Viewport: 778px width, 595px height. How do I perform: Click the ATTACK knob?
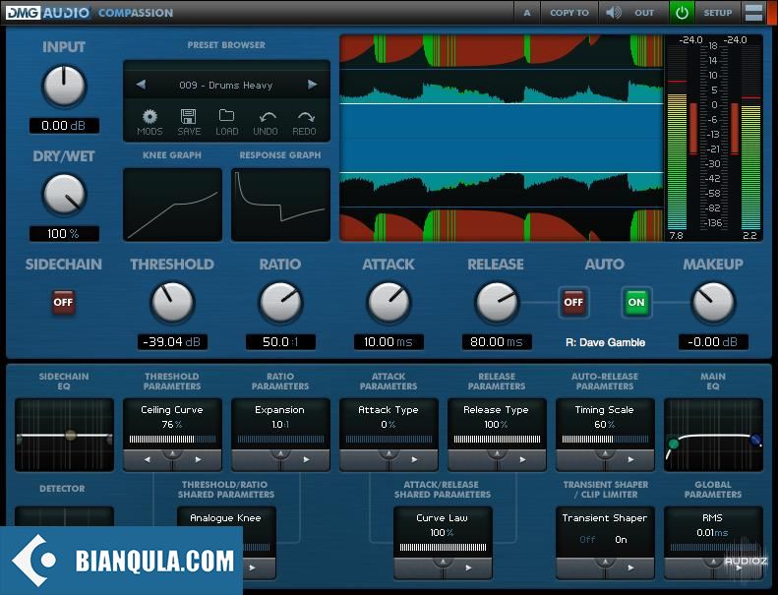pyautogui.click(x=389, y=303)
